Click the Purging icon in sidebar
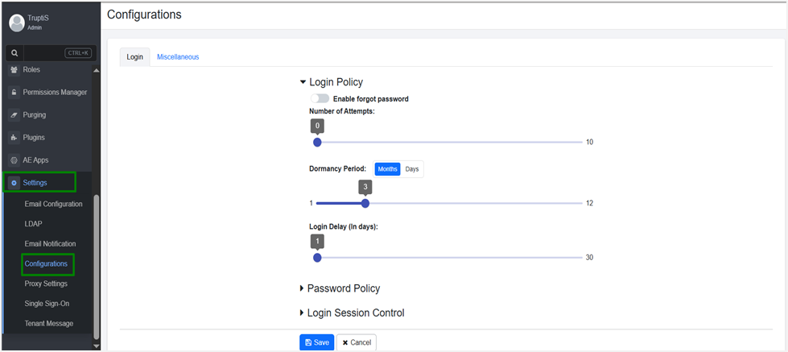The image size is (788, 352). 14,115
